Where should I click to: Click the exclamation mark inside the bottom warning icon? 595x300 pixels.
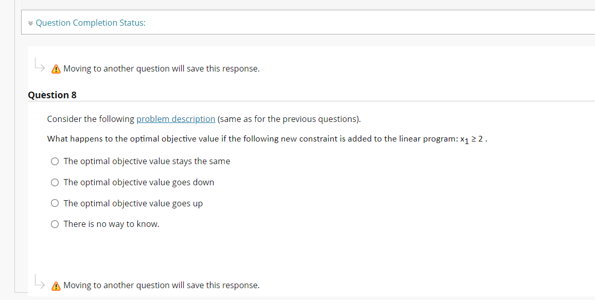[55, 286]
